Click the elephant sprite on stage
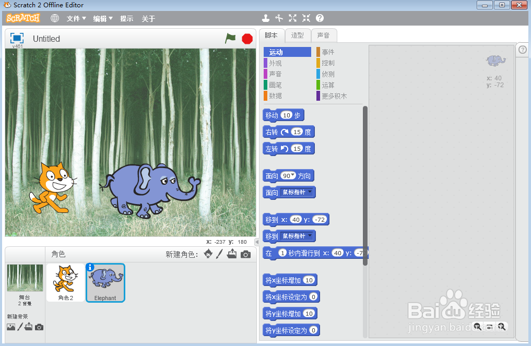The height and width of the screenshot is (346, 531). (x=149, y=190)
